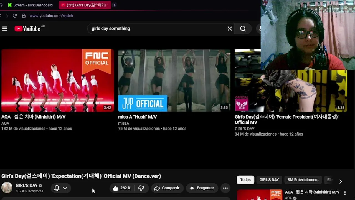Click the browser forward arrow
This screenshot has width=355, height=200.
7,16
